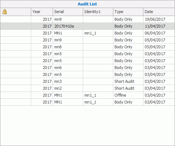Viewport: 175px width, 146px height.
Task: Select the MN1 audit dated 06/04/2017
Action: coord(87,33)
